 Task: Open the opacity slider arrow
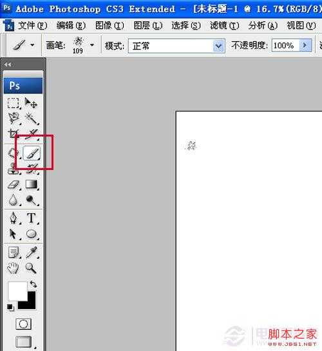(305, 45)
